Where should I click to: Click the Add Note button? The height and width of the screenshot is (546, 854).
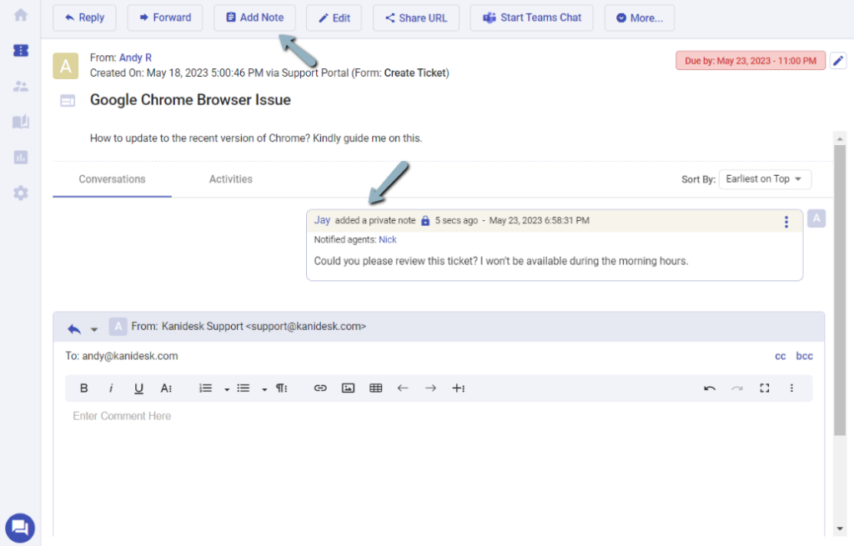tap(254, 18)
